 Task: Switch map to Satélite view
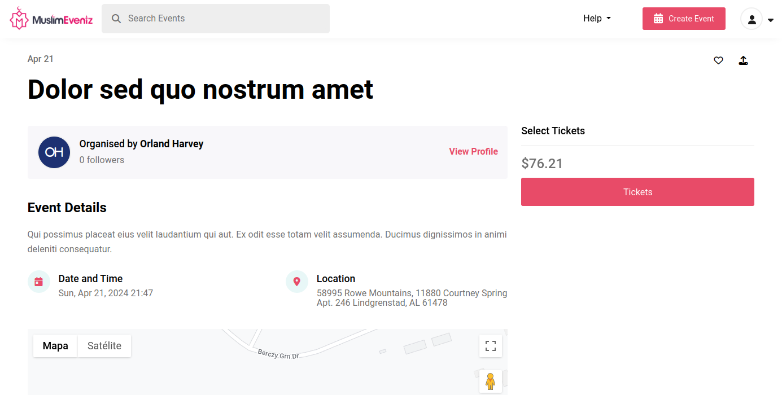point(104,346)
